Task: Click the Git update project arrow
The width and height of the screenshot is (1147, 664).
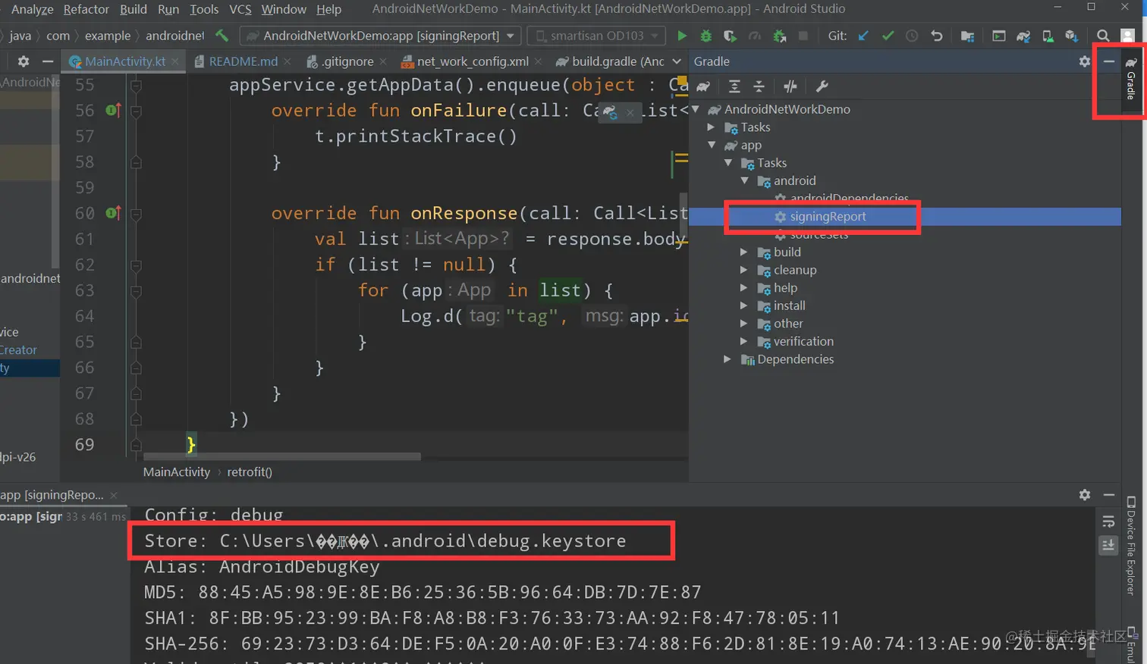Action: (863, 36)
